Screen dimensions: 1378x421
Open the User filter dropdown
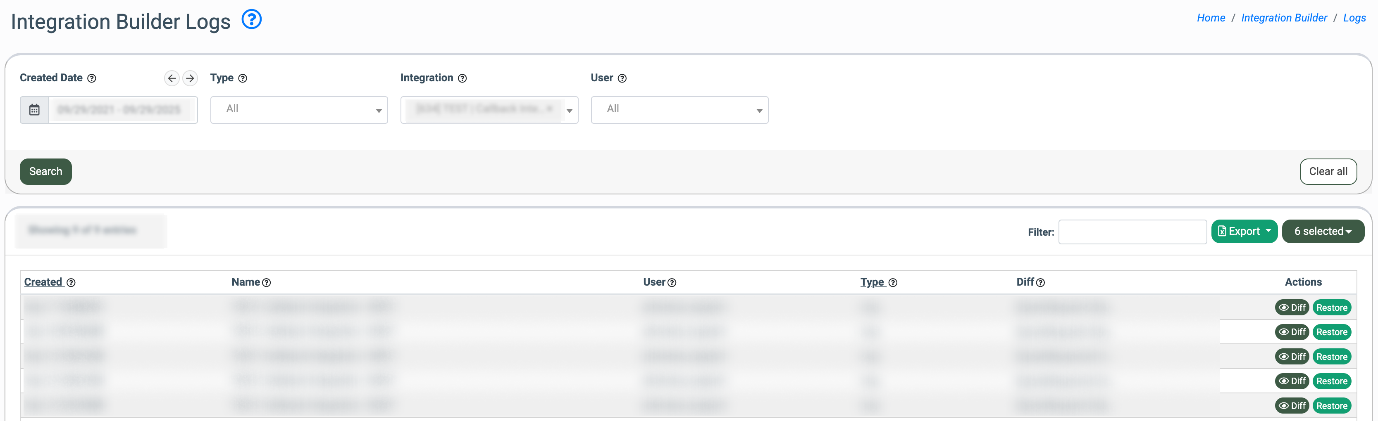[679, 110]
